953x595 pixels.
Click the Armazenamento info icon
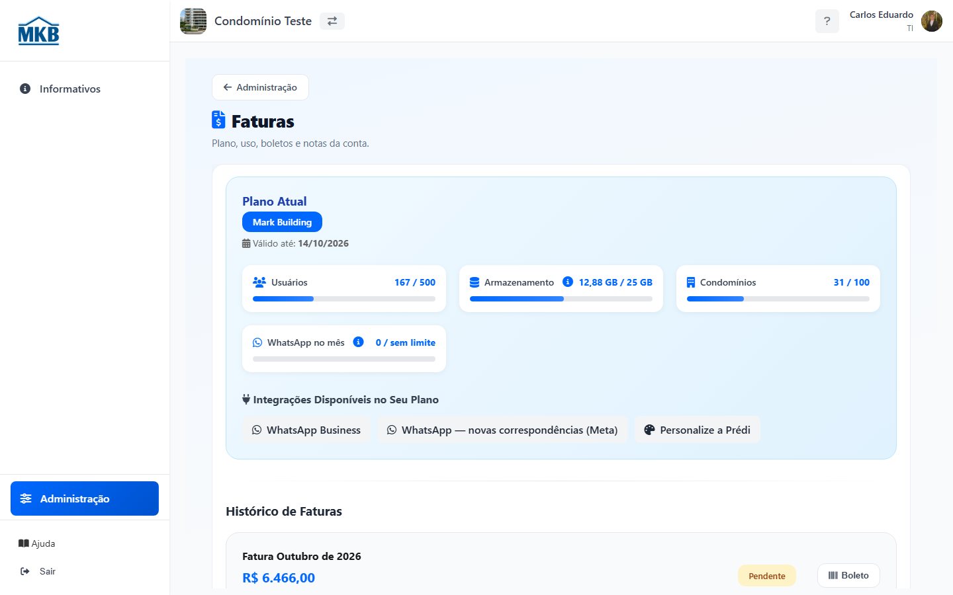(x=567, y=282)
